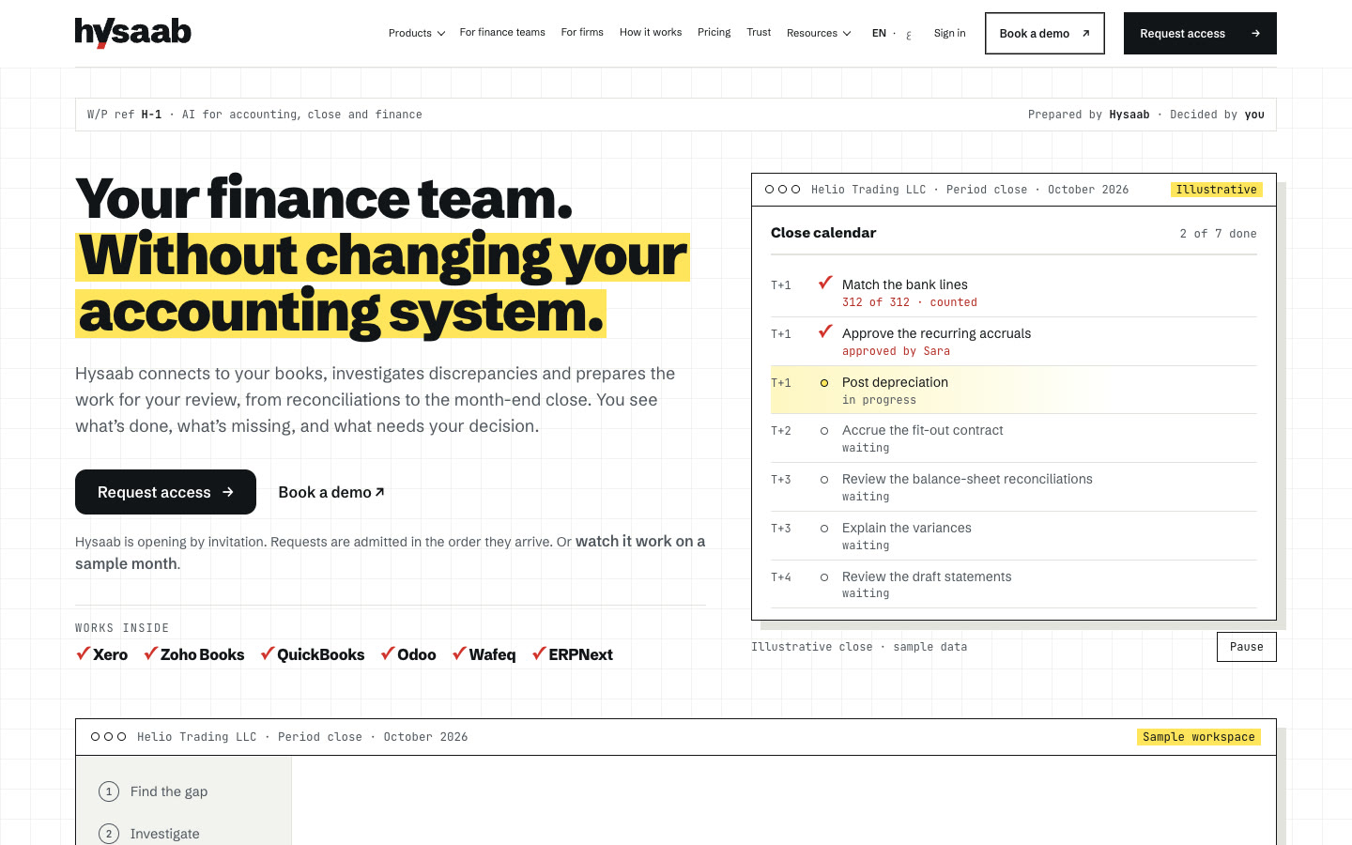Image resolution: width=1352 pixels, height=845 pixels.
Task: Click the Review balance-sheet reconciliations status circle
Action: pos(824,480)
